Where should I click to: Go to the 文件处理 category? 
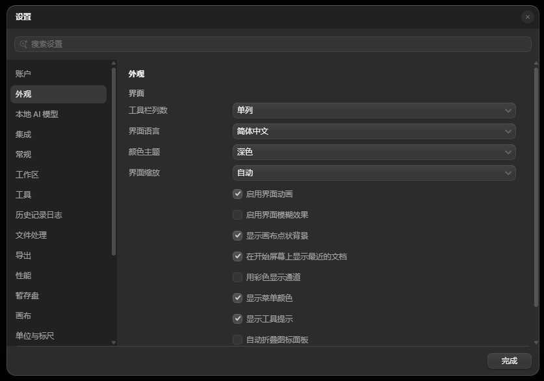pos(58,235)
